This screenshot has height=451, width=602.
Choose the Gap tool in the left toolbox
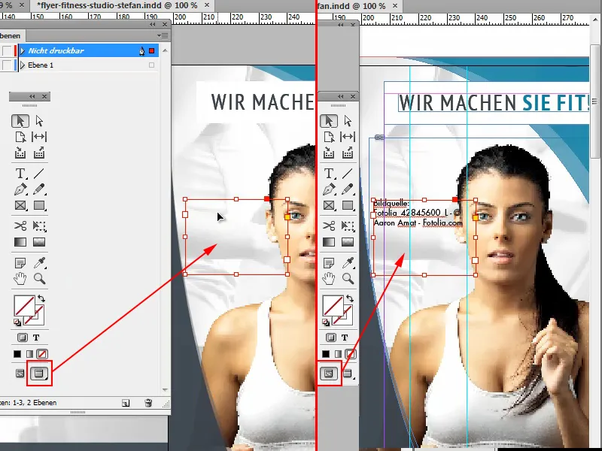pyautogui.click(x=39, y=137)
